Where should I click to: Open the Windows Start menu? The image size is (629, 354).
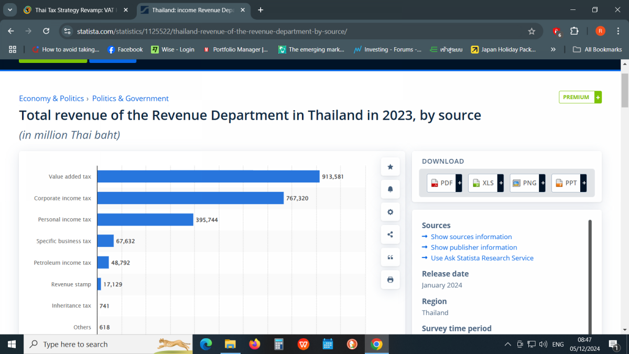(x=12, y=344)
